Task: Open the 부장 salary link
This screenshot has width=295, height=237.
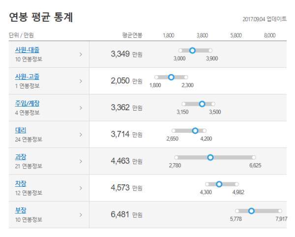Action: point(21,210)
